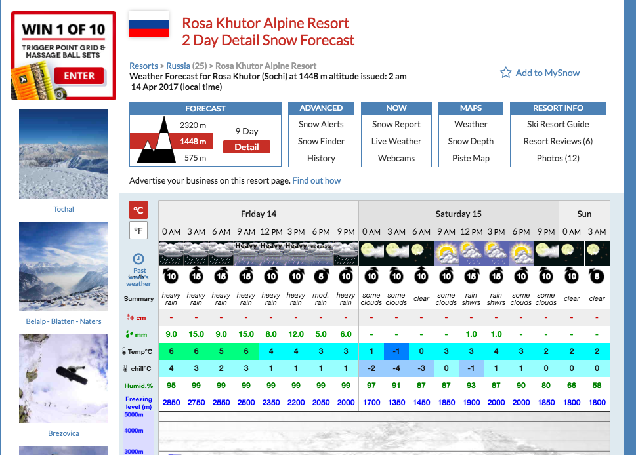Click Saturday 6 AM clear night icon
This screenshot has height=455, width=636.
(x=421, y=253)
